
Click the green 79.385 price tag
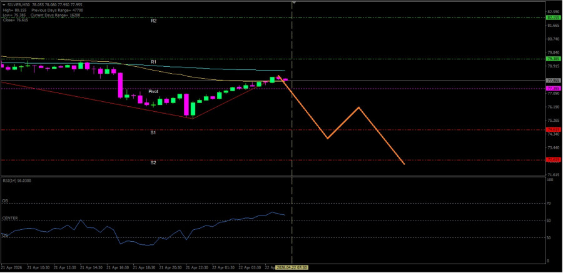tap(552, 59)
